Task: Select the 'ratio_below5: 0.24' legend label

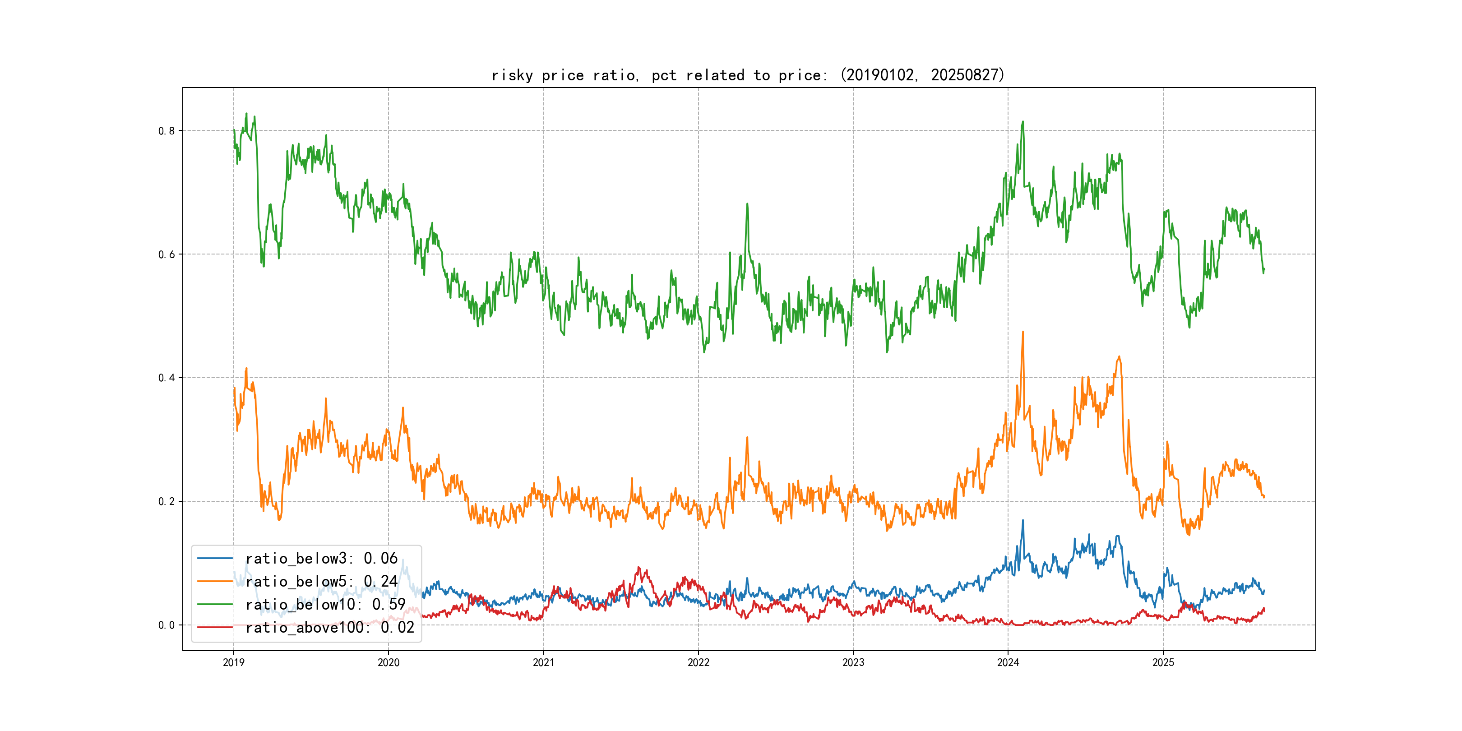Action: point(321,582)
